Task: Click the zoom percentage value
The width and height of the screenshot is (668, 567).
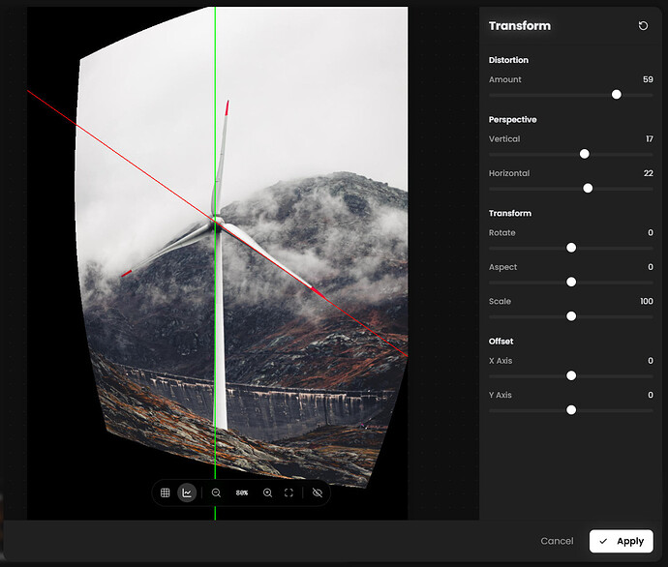Action: click(242, 492)
